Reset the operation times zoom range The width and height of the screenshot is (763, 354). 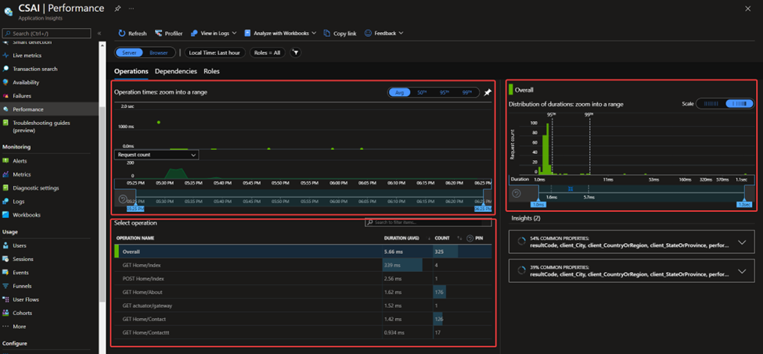(x=123, y=198)
